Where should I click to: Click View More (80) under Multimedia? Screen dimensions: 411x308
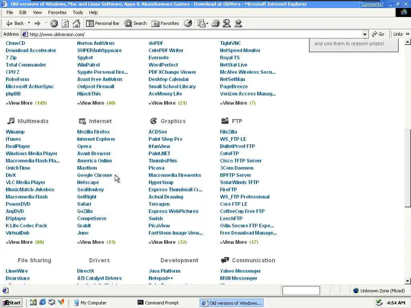point(25,242)
